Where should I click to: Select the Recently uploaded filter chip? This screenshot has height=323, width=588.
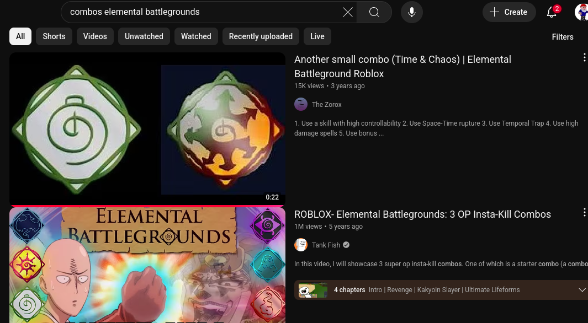261,36
